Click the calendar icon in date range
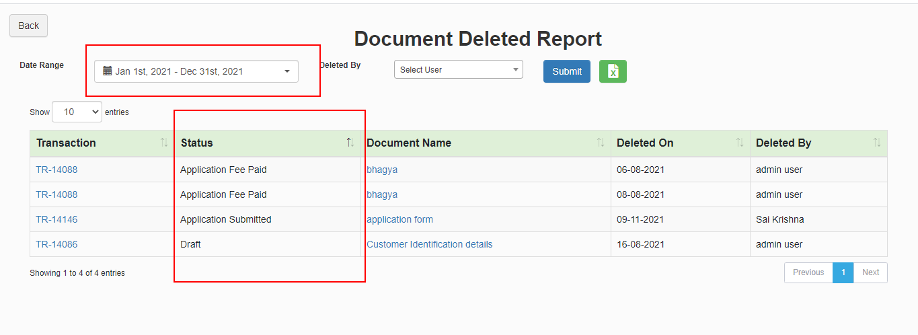 [107, 71]
